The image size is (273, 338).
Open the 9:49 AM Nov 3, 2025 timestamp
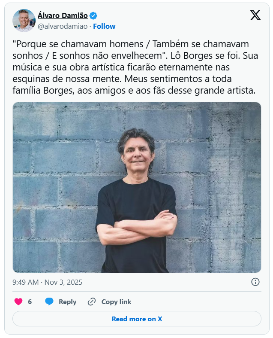coord(47,282)
